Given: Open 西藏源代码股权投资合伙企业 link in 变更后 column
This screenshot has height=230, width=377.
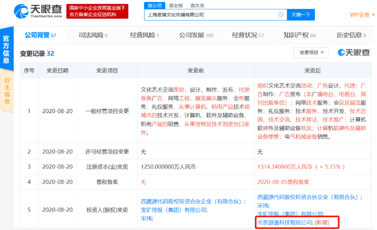Looking at the screenshot, I should (308, 197).
